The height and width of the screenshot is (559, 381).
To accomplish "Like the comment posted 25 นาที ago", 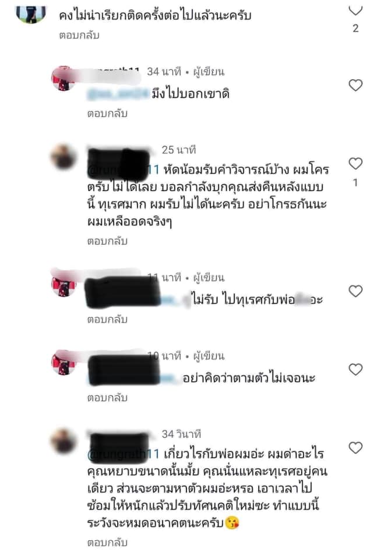I will tap(355, 163).
